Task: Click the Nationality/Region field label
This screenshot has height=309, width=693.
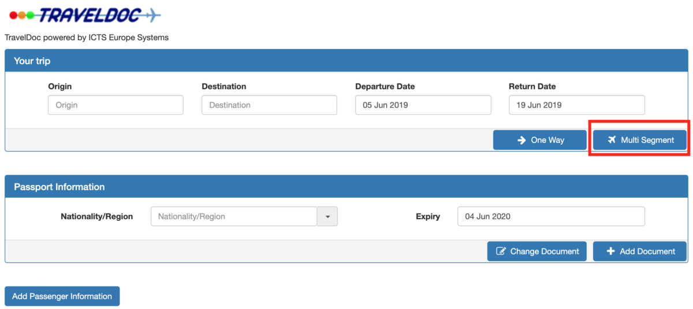Action: point(96,217)
